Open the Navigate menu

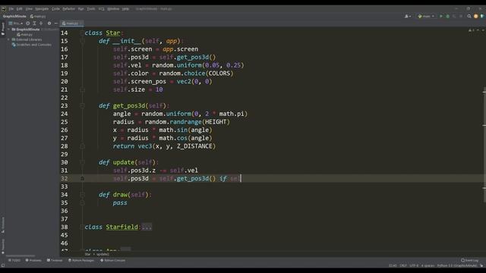pyautogui.click(x=42, y=9)
